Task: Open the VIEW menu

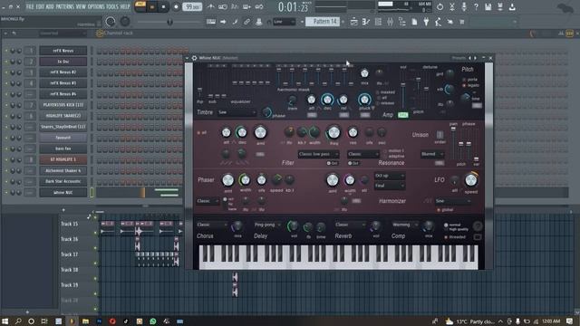Action: (x=81, y=6)
